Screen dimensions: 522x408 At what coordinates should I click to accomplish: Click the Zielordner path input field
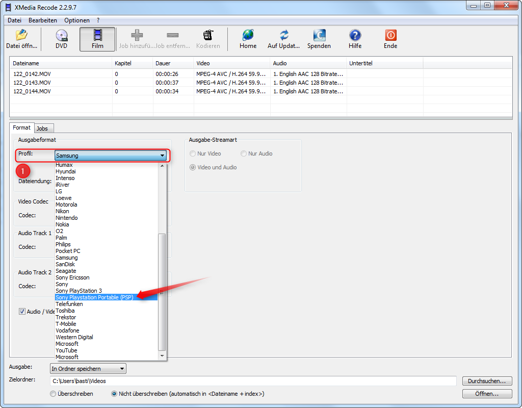click(x=253, y=381)
